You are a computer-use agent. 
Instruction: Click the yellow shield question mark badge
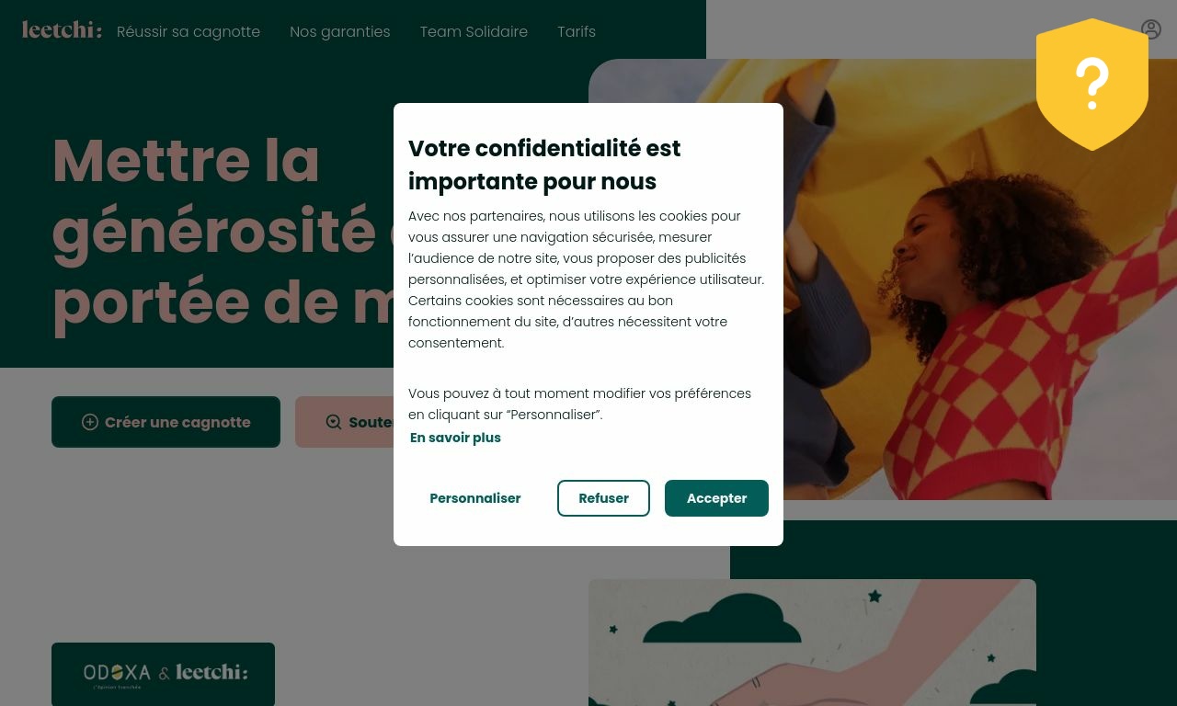1092,84
